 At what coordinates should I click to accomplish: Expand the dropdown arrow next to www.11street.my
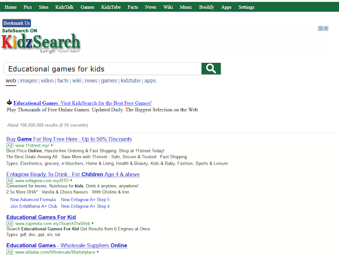[52, 145]
